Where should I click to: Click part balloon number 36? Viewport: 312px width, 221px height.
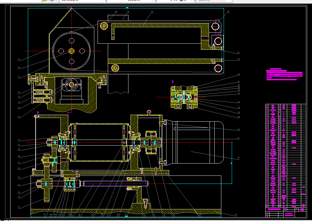[239, 129]
